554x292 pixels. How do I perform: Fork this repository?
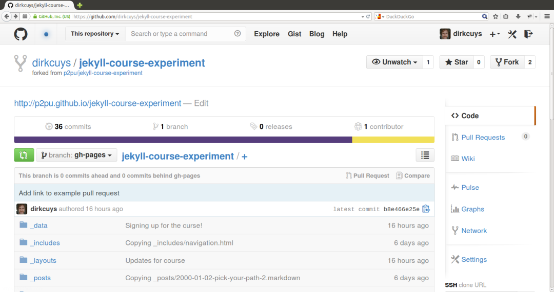(507, 62)
